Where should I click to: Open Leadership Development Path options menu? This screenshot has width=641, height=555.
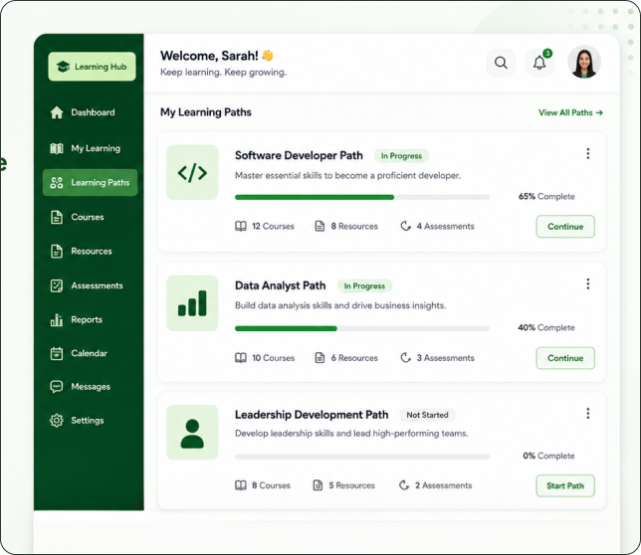tap(588, 414)
